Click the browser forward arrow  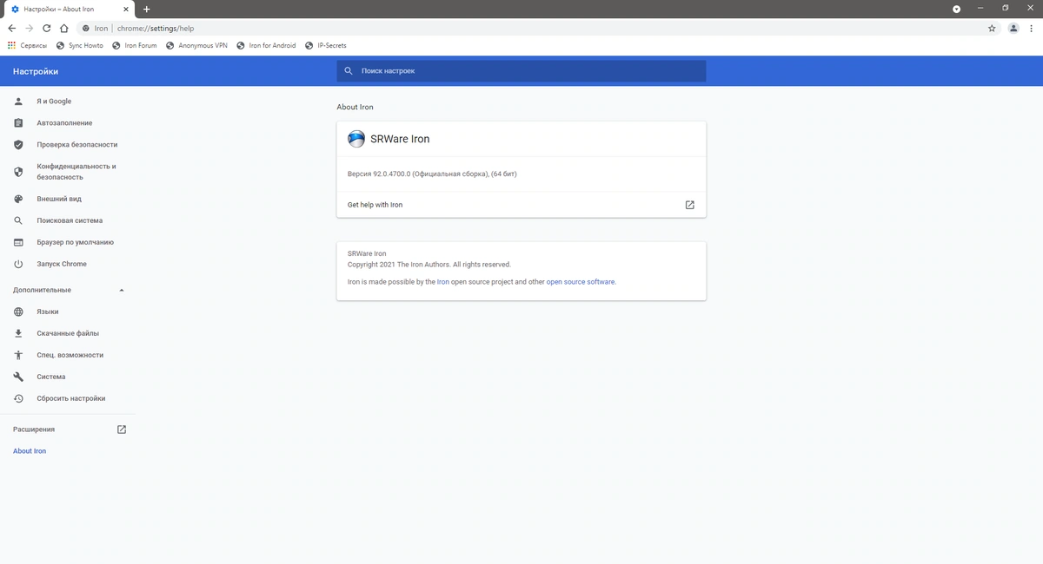coord(29,28)
